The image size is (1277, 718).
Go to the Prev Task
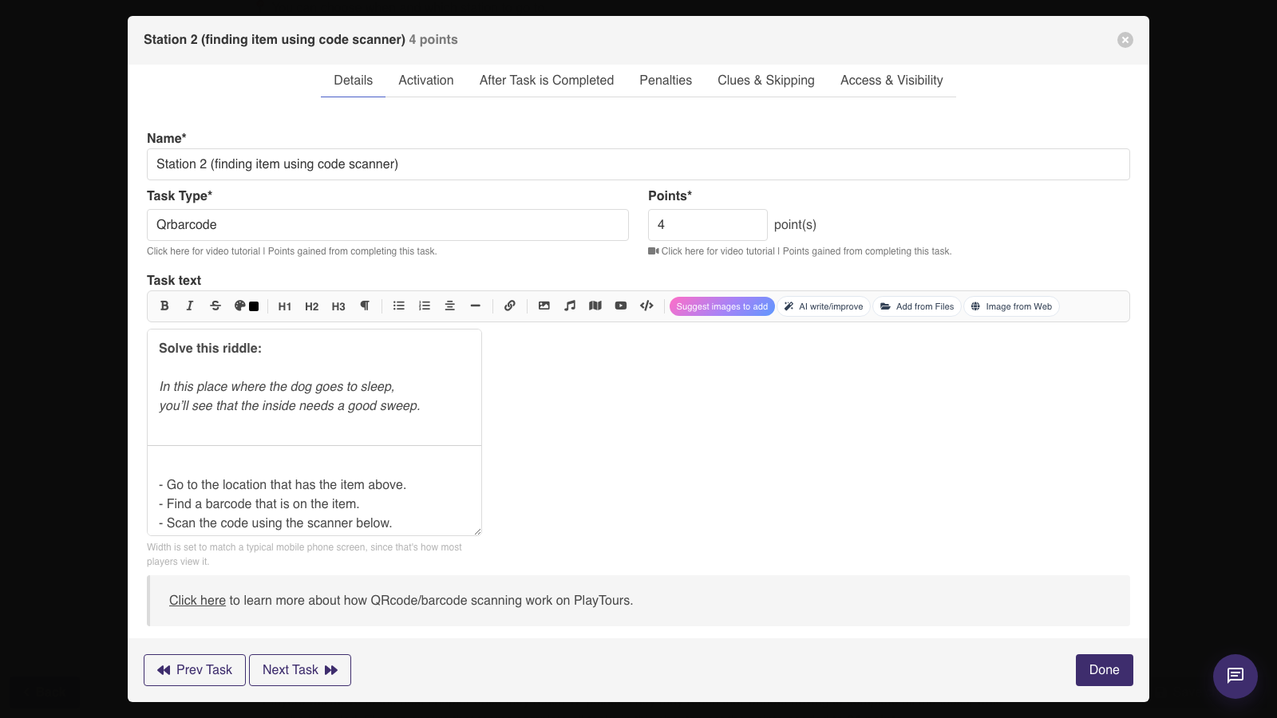pos(195,670)
